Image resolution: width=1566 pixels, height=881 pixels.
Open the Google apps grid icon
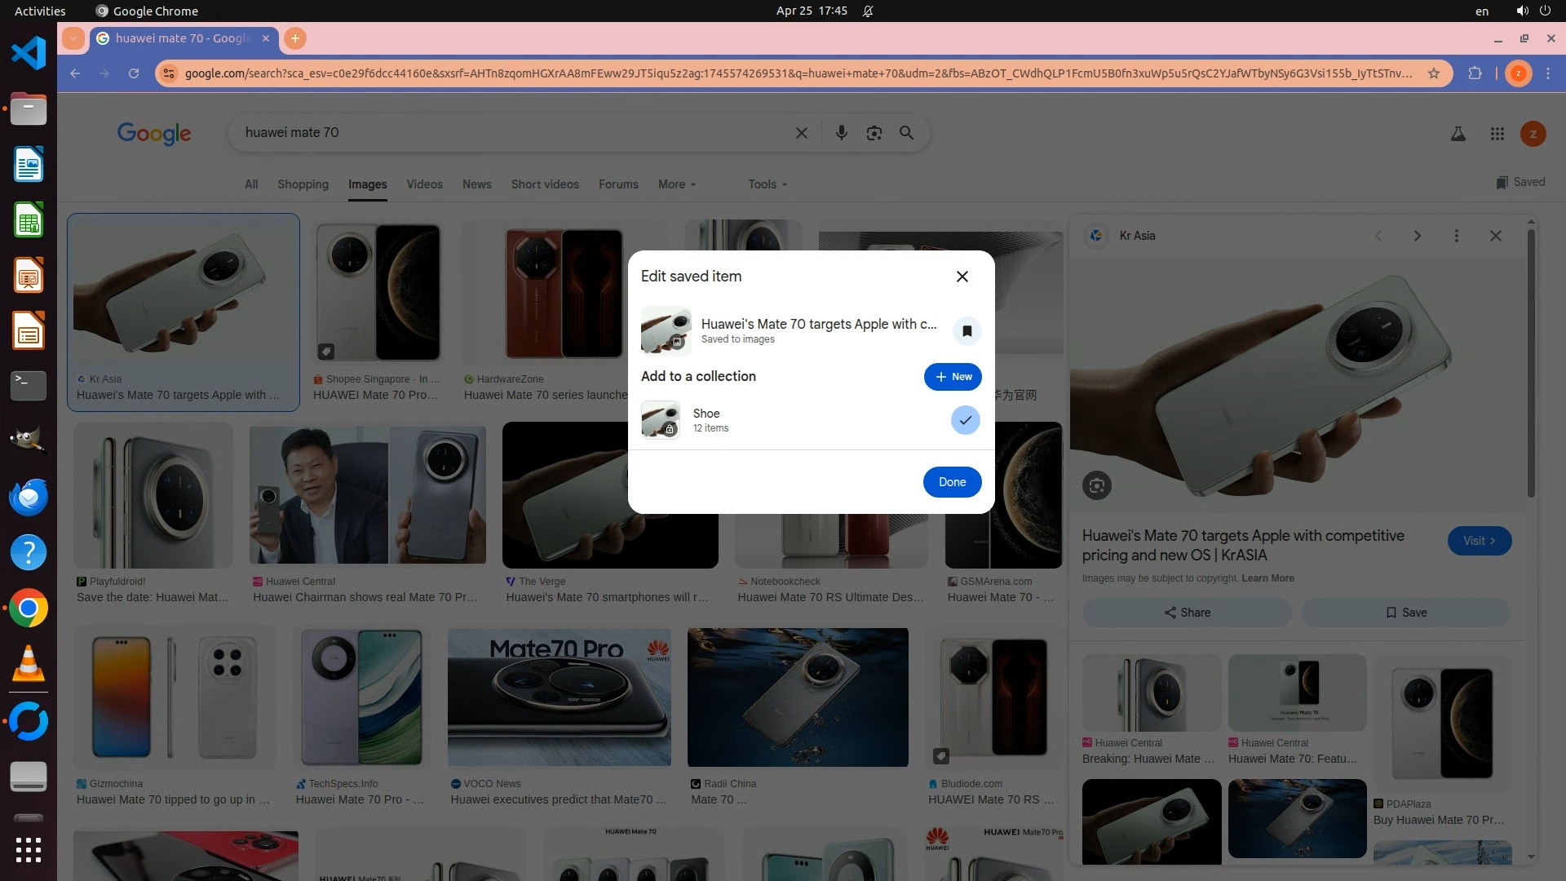[1497, 134]
